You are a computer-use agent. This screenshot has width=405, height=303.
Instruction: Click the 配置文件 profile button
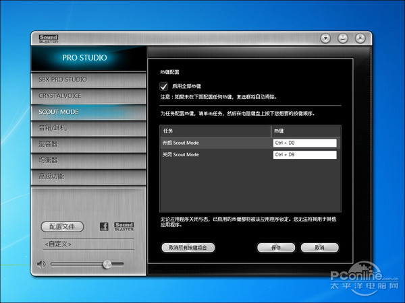pyautogui.click(x=62, y=226)
